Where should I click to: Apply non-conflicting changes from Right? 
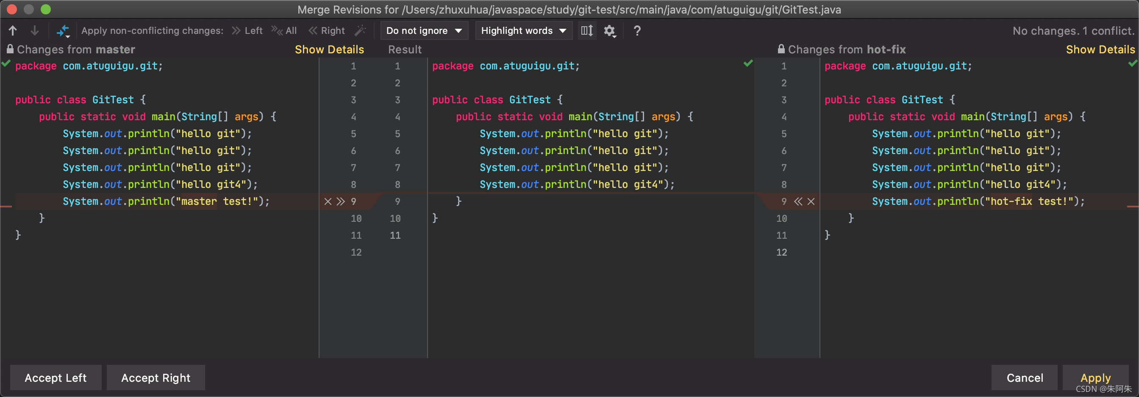[326, 30]
